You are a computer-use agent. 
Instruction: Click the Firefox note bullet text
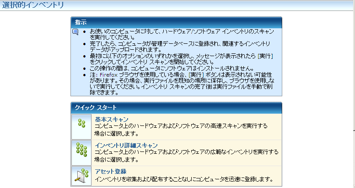(x=182, y=84)
